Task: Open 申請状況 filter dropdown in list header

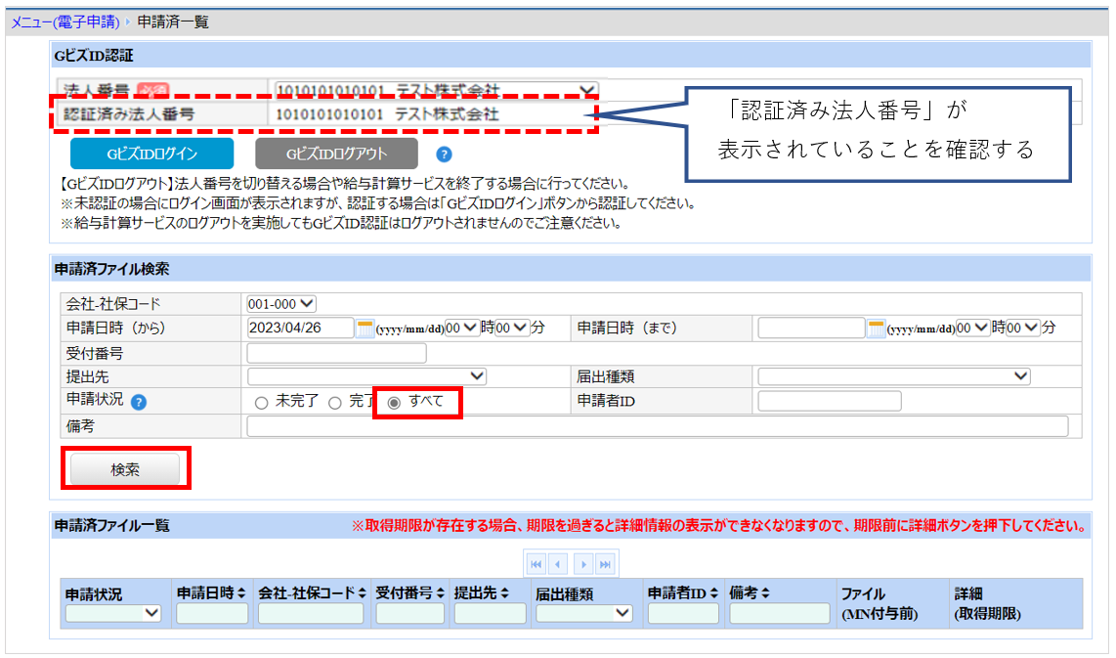Action: point(113,613)
